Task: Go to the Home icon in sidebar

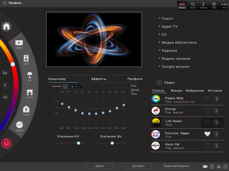Action: pos(6,26)
